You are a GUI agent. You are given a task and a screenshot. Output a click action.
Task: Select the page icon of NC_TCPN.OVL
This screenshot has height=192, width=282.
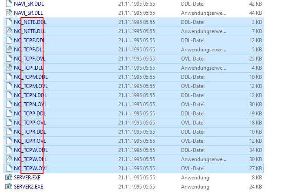point(9,104)
